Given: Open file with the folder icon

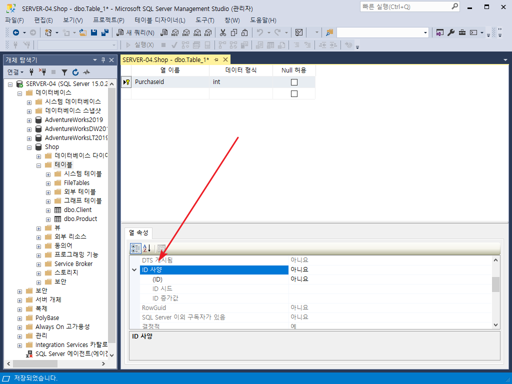Looking at the screenshot, I should [x=83, y=32].
